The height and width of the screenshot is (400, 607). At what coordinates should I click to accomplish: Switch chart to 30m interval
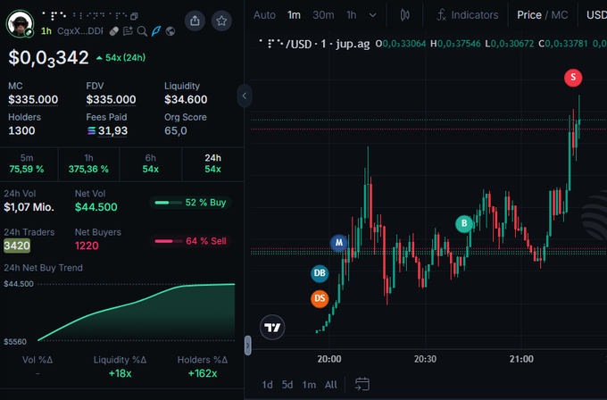[323, 15]
